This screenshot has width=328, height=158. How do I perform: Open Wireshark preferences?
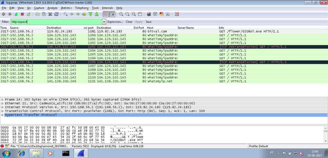168,14
